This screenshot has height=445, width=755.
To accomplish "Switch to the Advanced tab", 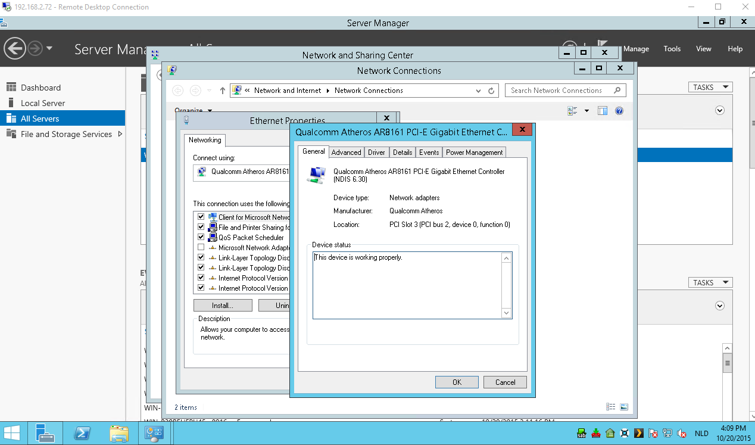I will [x=347, y=153].
